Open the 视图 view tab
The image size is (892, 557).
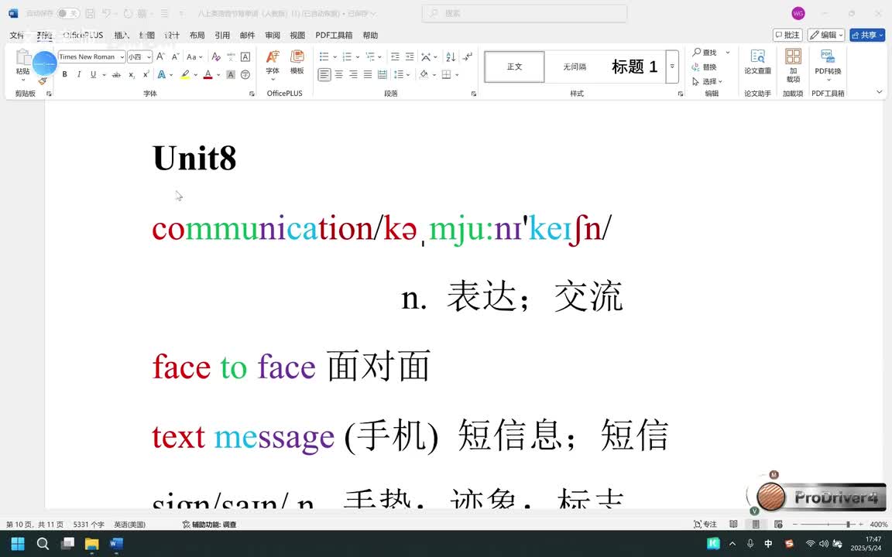click(297, 36)
